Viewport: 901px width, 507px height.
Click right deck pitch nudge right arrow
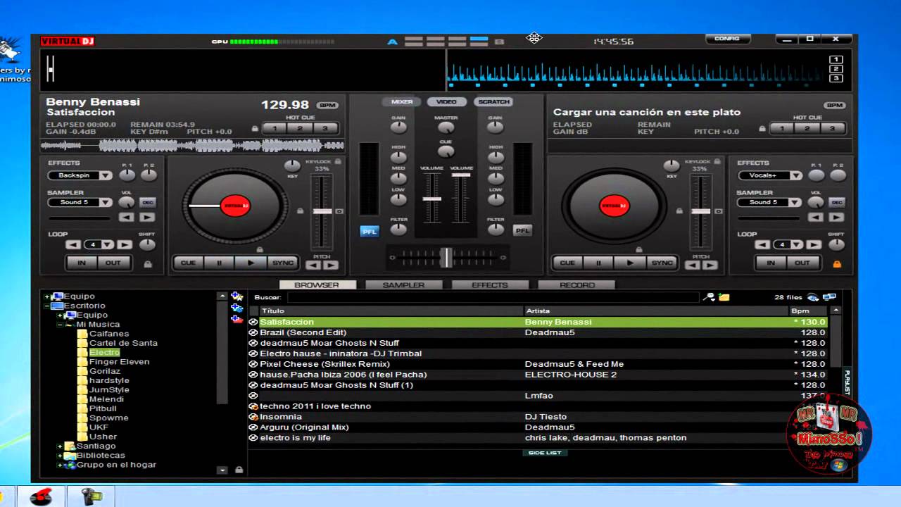710,265
